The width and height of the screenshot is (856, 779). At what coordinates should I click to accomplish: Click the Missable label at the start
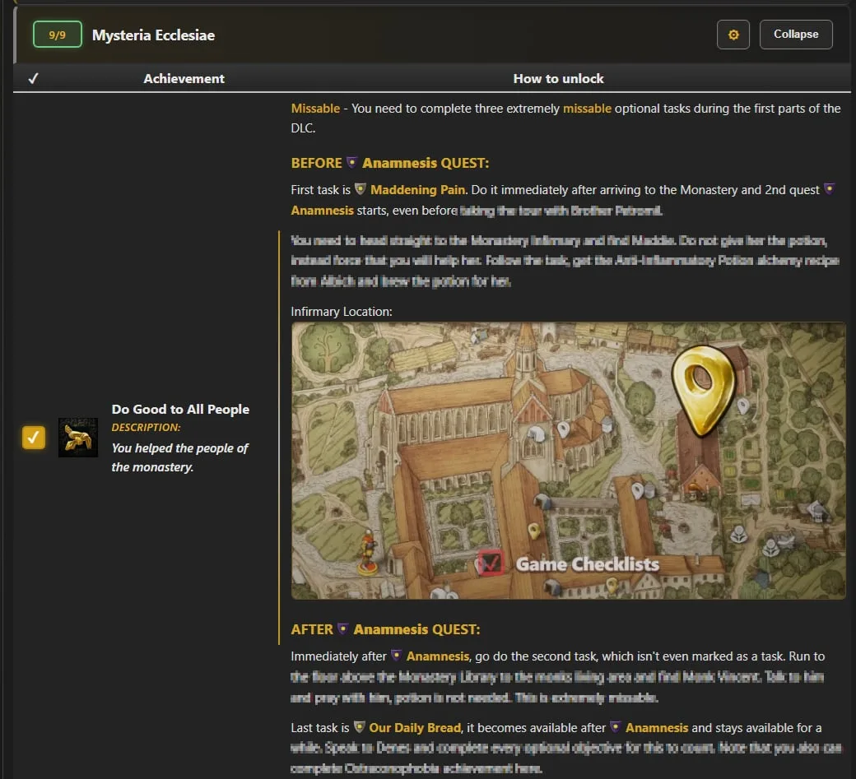tap(315, 109)
